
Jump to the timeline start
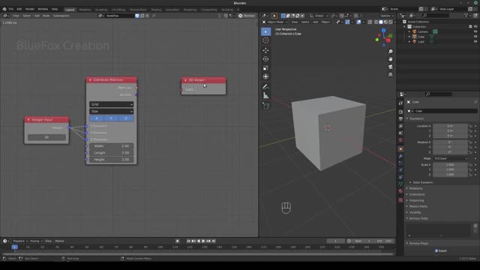[x=188, y=241]
